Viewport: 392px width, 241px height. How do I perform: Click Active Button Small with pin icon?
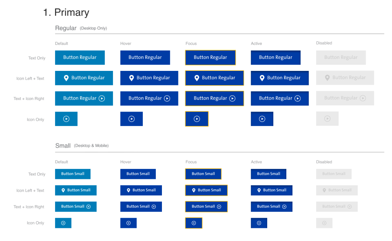pyautogui.click(x=271, y=190)
